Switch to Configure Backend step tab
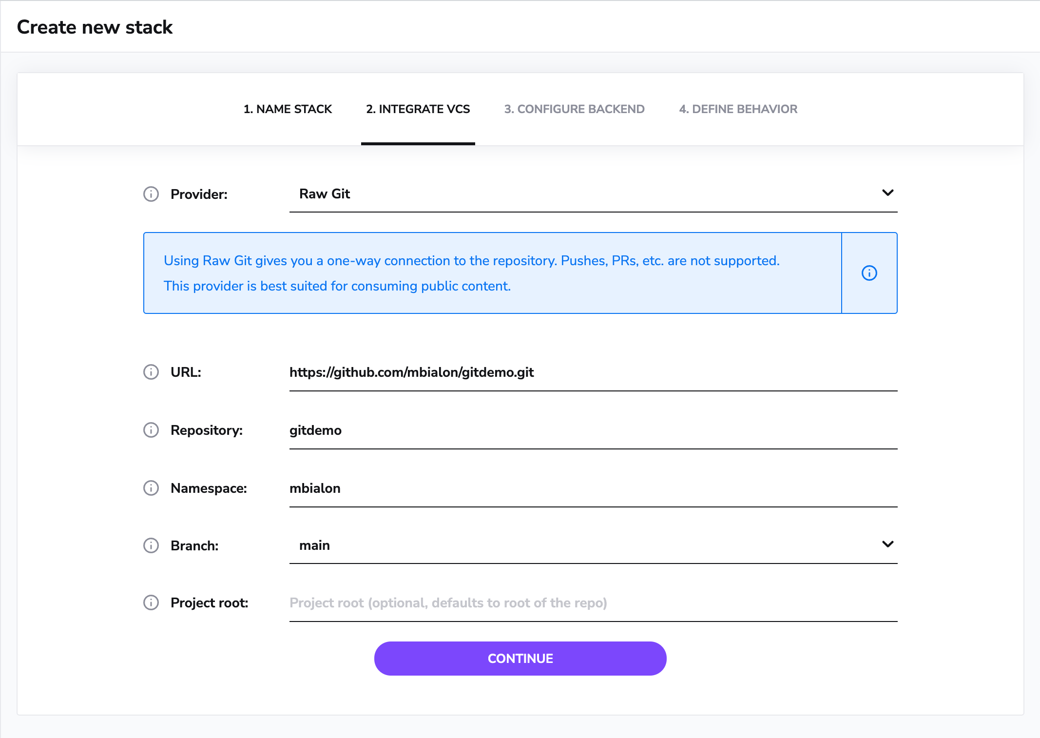 click(x=574, y=109)
